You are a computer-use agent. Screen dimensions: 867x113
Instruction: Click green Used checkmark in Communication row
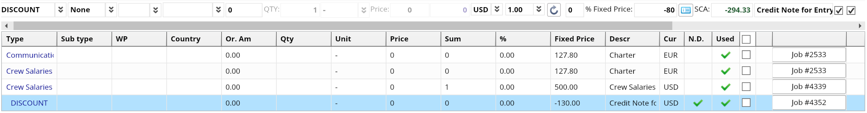pyautogui.click(x=725, y=55)
